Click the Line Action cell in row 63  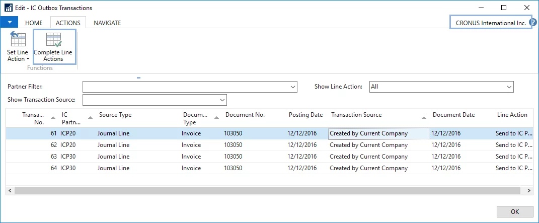tap(511, 157)
